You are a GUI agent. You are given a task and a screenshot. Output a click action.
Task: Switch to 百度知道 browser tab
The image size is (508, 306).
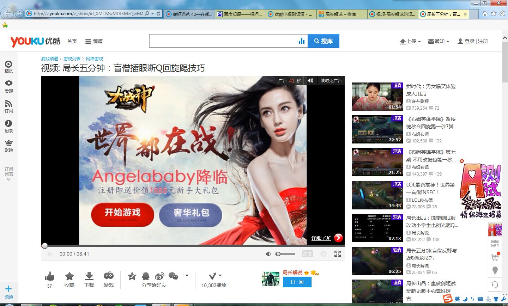click(x=240, y=14)
